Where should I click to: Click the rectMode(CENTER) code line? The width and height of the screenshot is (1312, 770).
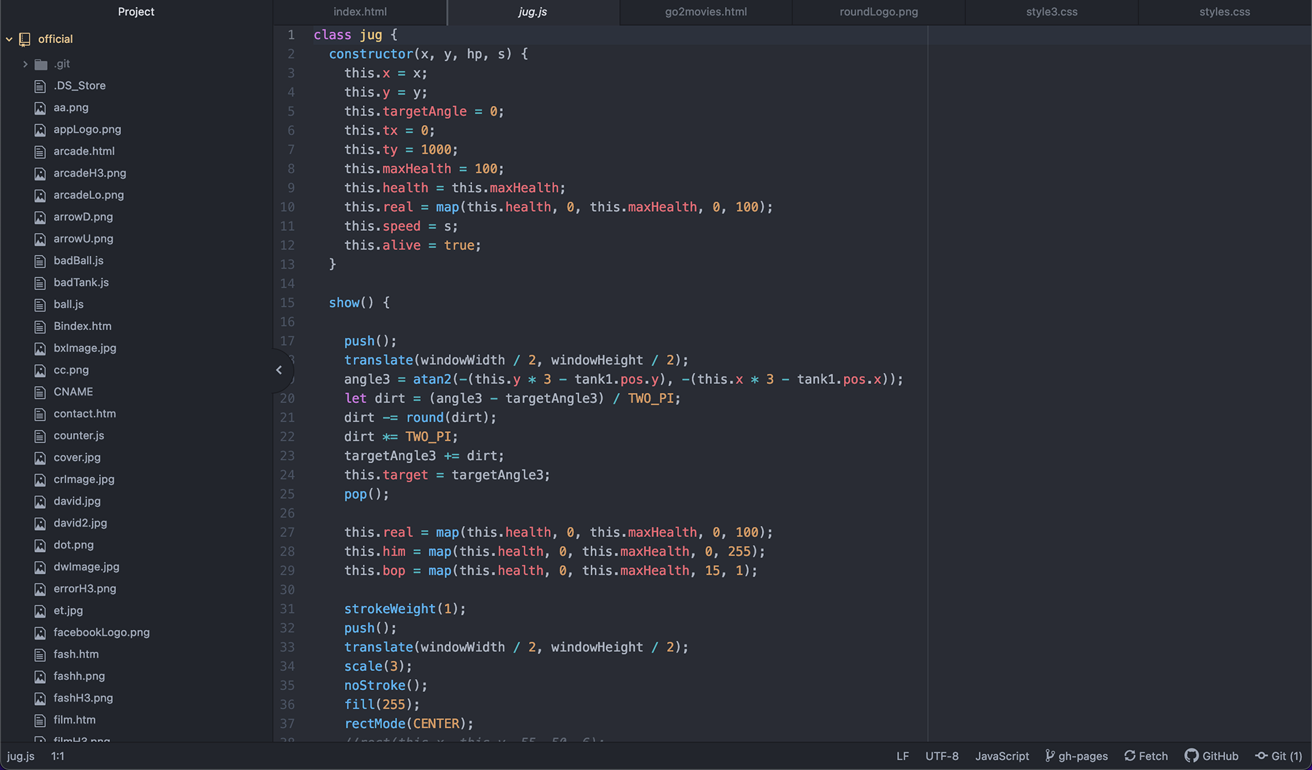[x=409, y=724]
